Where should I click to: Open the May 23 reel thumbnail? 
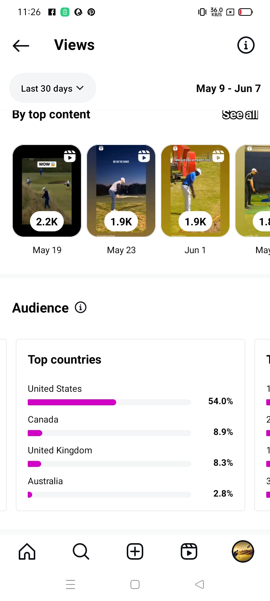point(121,191)
